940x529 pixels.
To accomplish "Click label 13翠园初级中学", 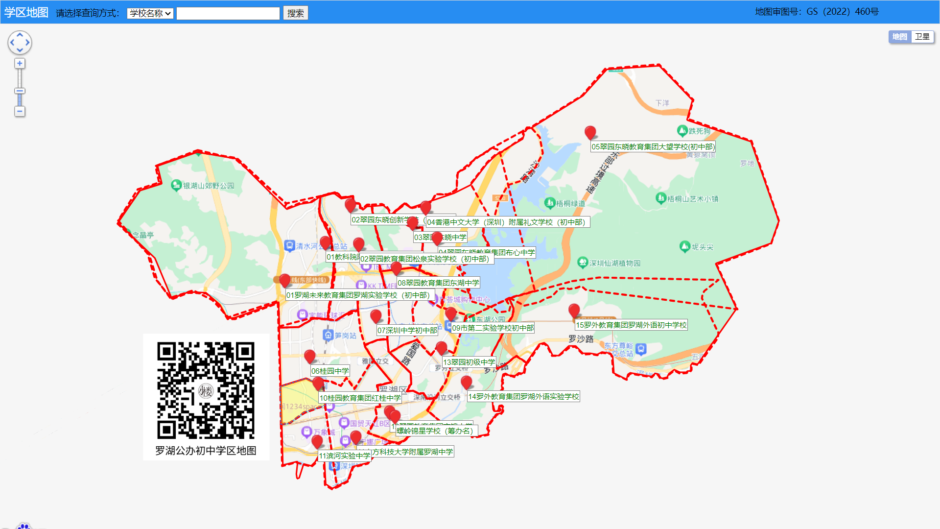I will tap(469, 362).
